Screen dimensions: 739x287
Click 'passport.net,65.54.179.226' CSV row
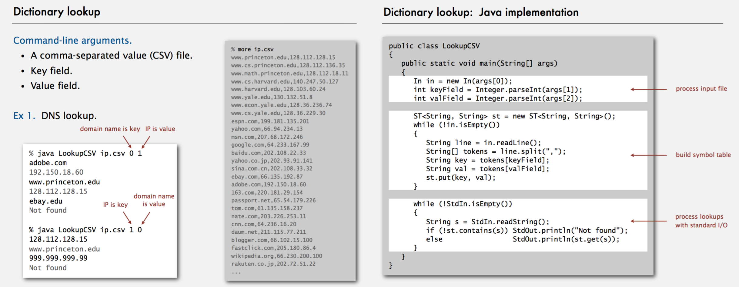click(273, 200)
